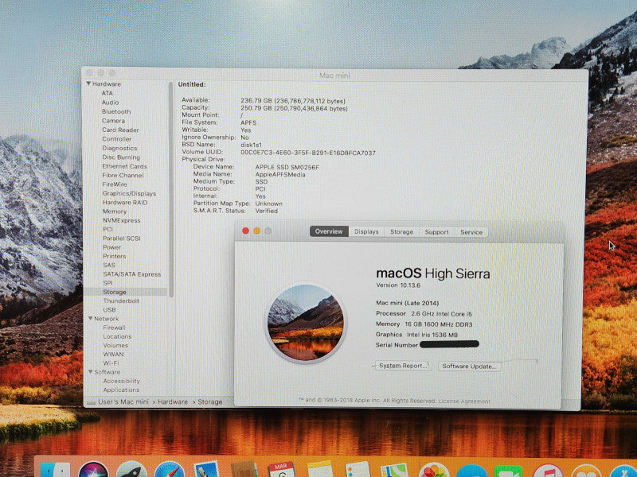This screenshot has width=637, height=477.
Task: Select Applications under Software
Action: [x=121, y=390]
